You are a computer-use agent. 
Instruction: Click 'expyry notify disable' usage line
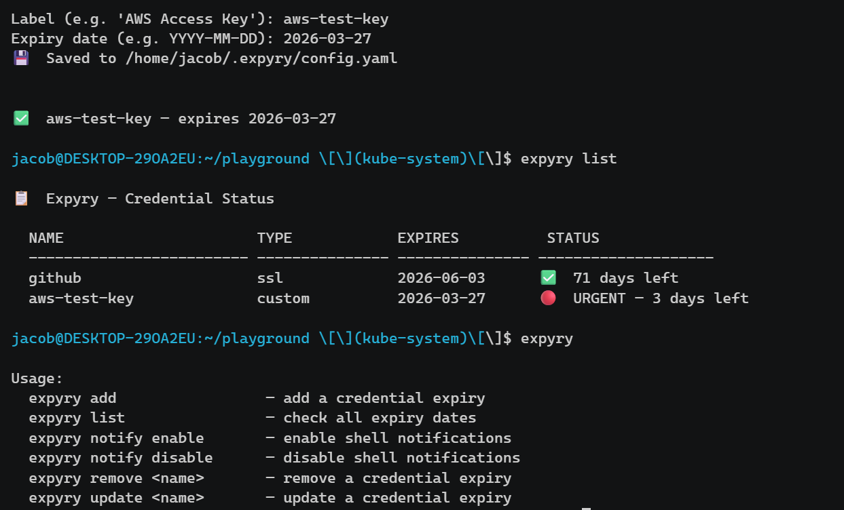[121, 458]
